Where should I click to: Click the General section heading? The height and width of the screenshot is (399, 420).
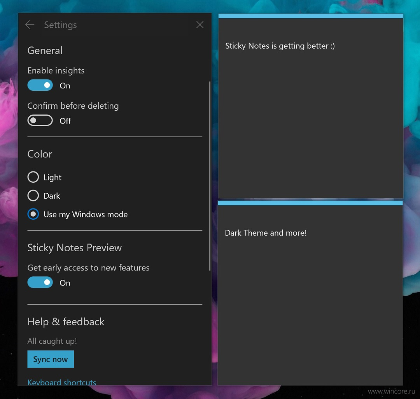point(45,50)
